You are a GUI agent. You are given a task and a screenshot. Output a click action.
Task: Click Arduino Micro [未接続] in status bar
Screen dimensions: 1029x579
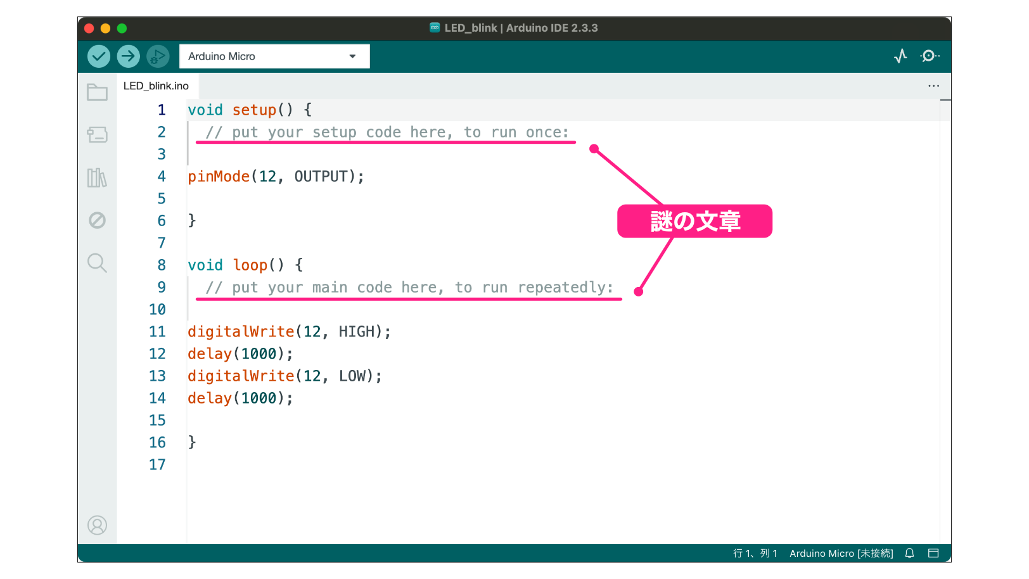click(x=841, y=554)
